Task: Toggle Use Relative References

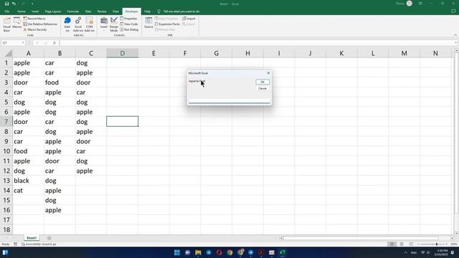Action: point(40,24)
